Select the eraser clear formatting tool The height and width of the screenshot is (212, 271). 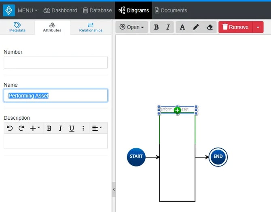[x=210, y=27]
